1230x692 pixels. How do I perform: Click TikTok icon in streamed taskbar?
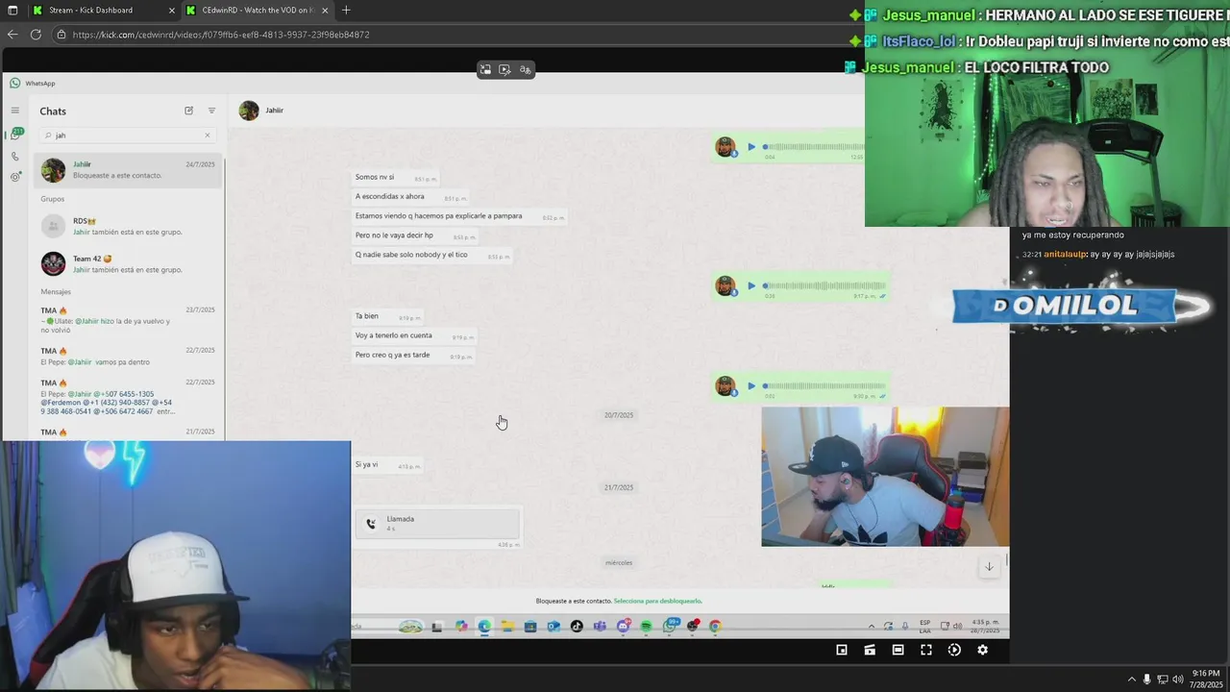(577, 626)
